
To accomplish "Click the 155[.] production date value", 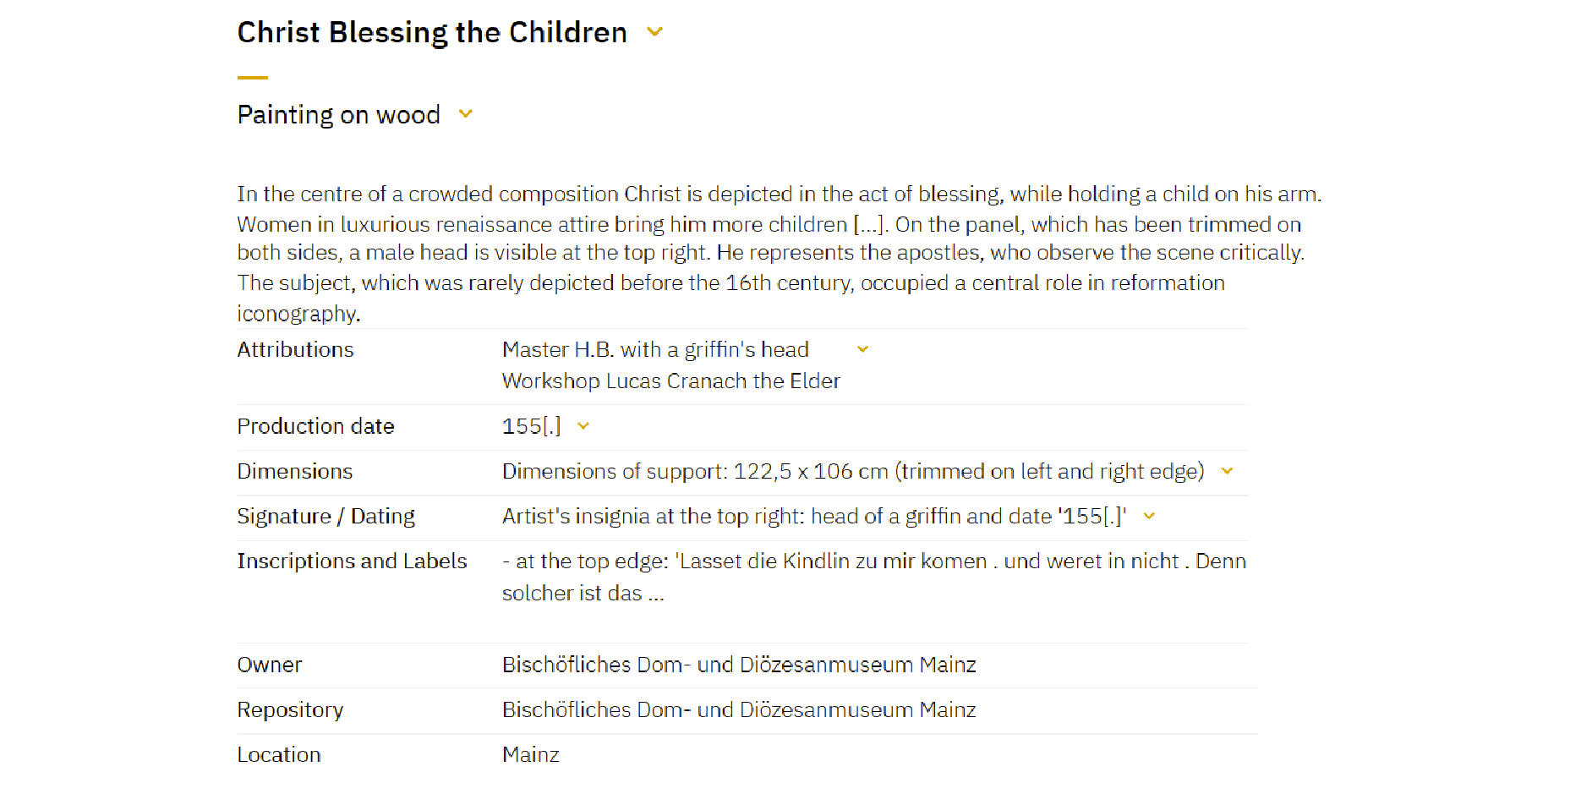I will [x=532, y=426].
